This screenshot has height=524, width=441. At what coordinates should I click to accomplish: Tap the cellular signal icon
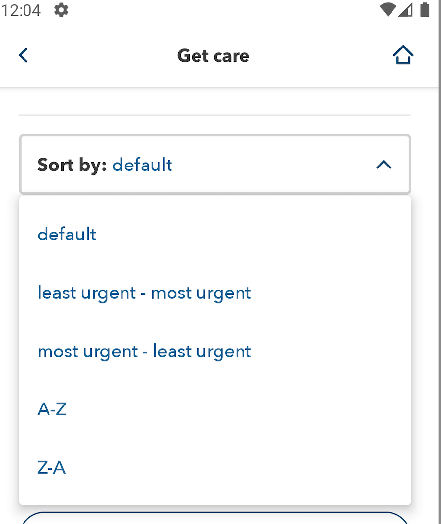[x=406, y=10]
